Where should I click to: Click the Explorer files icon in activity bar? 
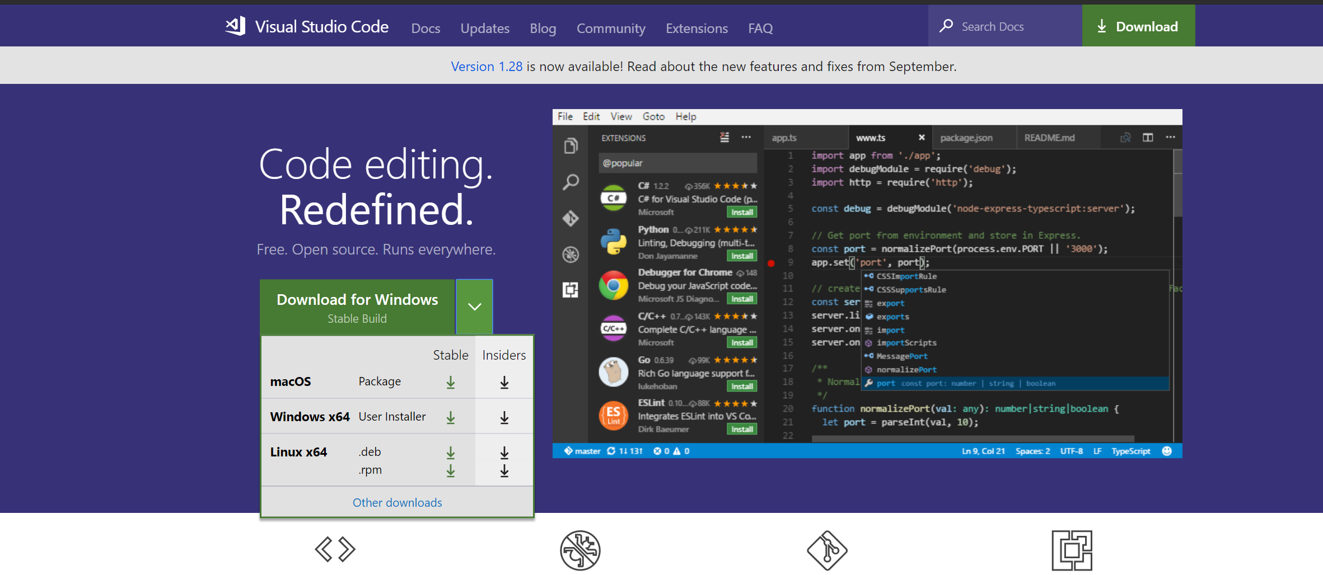click(x=571, y=146)
